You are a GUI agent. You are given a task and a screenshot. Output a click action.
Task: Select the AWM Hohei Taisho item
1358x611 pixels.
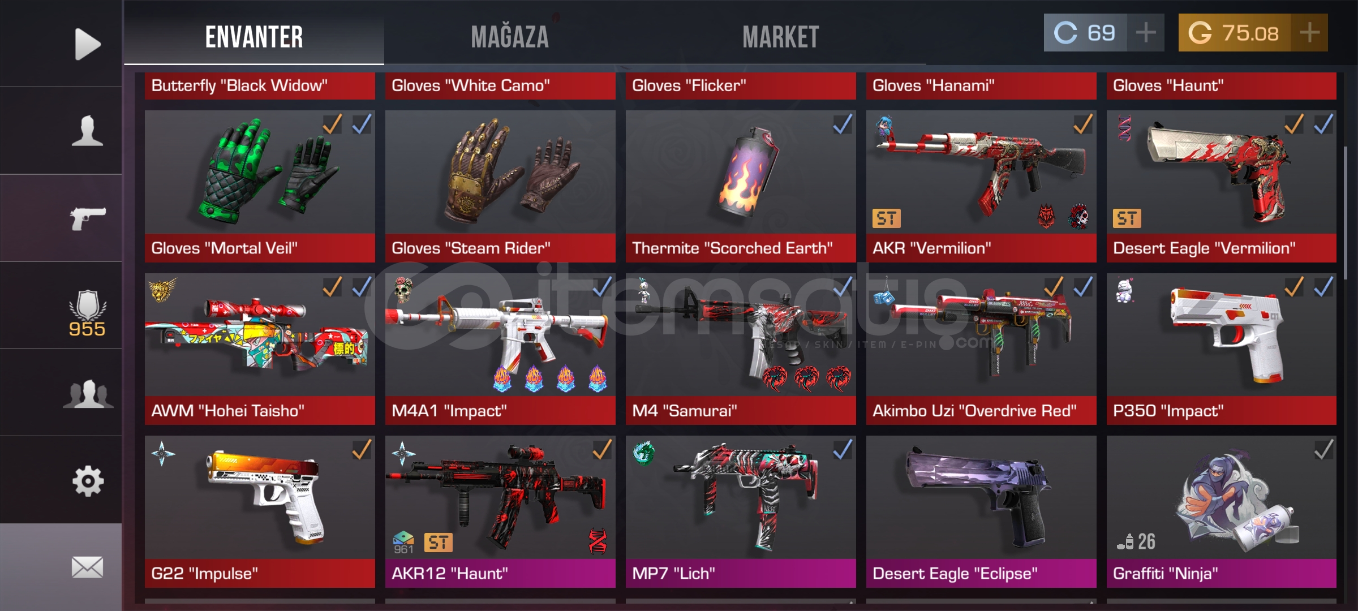point(260,349)
